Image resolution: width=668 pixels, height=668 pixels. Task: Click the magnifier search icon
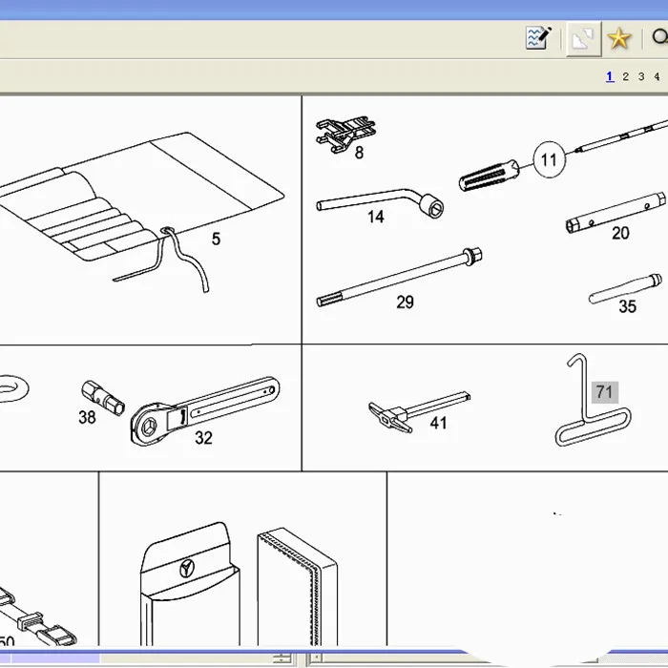(x=660, y=37)
